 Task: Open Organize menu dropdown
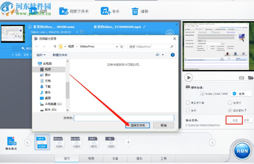(x=41, y=55)
